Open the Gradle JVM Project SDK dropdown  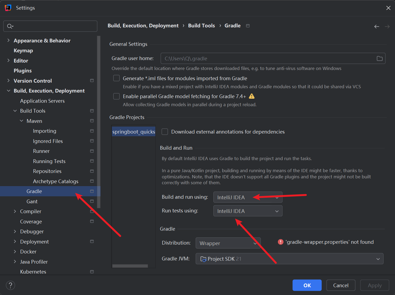(x=290, y=259)
